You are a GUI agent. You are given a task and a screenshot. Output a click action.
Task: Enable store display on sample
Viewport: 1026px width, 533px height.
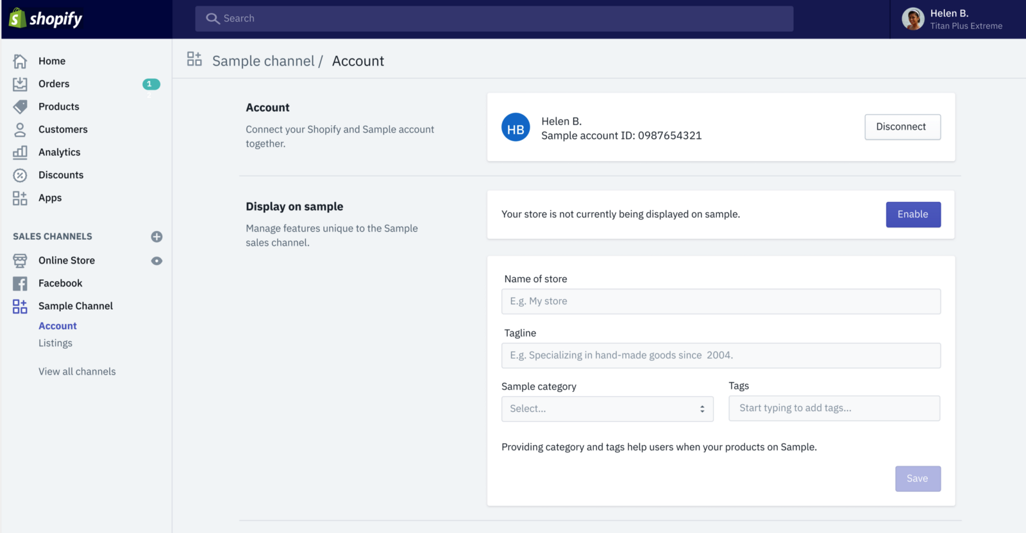pyautogui.click(x=912, y=215)
